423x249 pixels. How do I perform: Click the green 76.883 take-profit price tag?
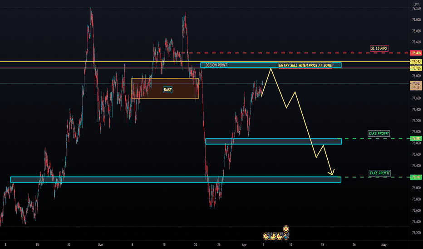click(x=416, y=139)
